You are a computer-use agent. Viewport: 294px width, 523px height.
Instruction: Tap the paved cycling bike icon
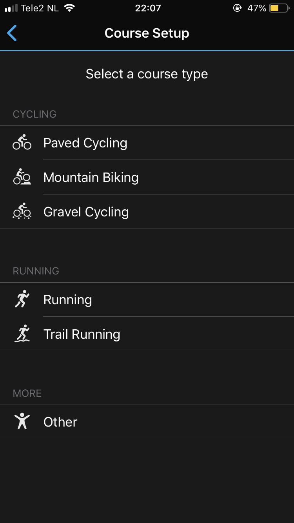click(x=22, y=142)
